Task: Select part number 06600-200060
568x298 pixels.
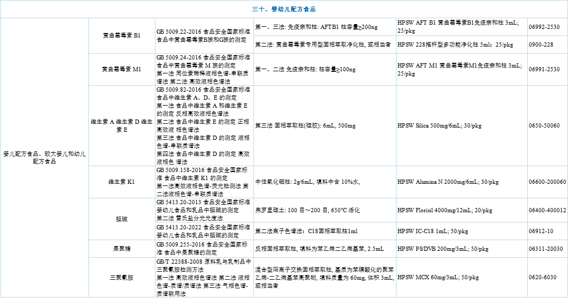Action: click(x=547, y=182)
